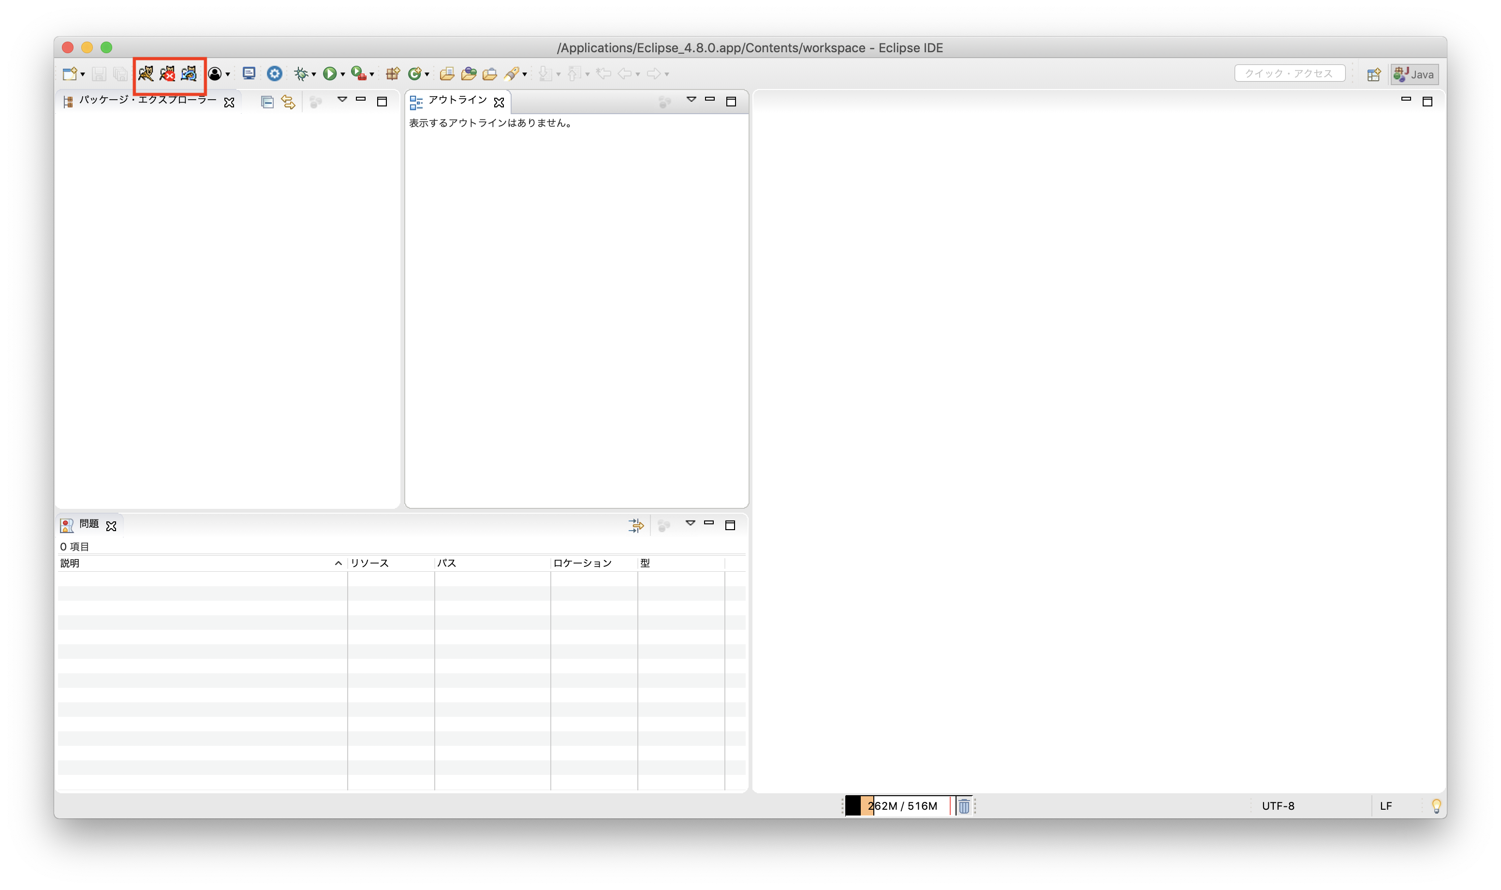Run garbage collector trash icon
The image size is (1501, 890).
point(963,806)
